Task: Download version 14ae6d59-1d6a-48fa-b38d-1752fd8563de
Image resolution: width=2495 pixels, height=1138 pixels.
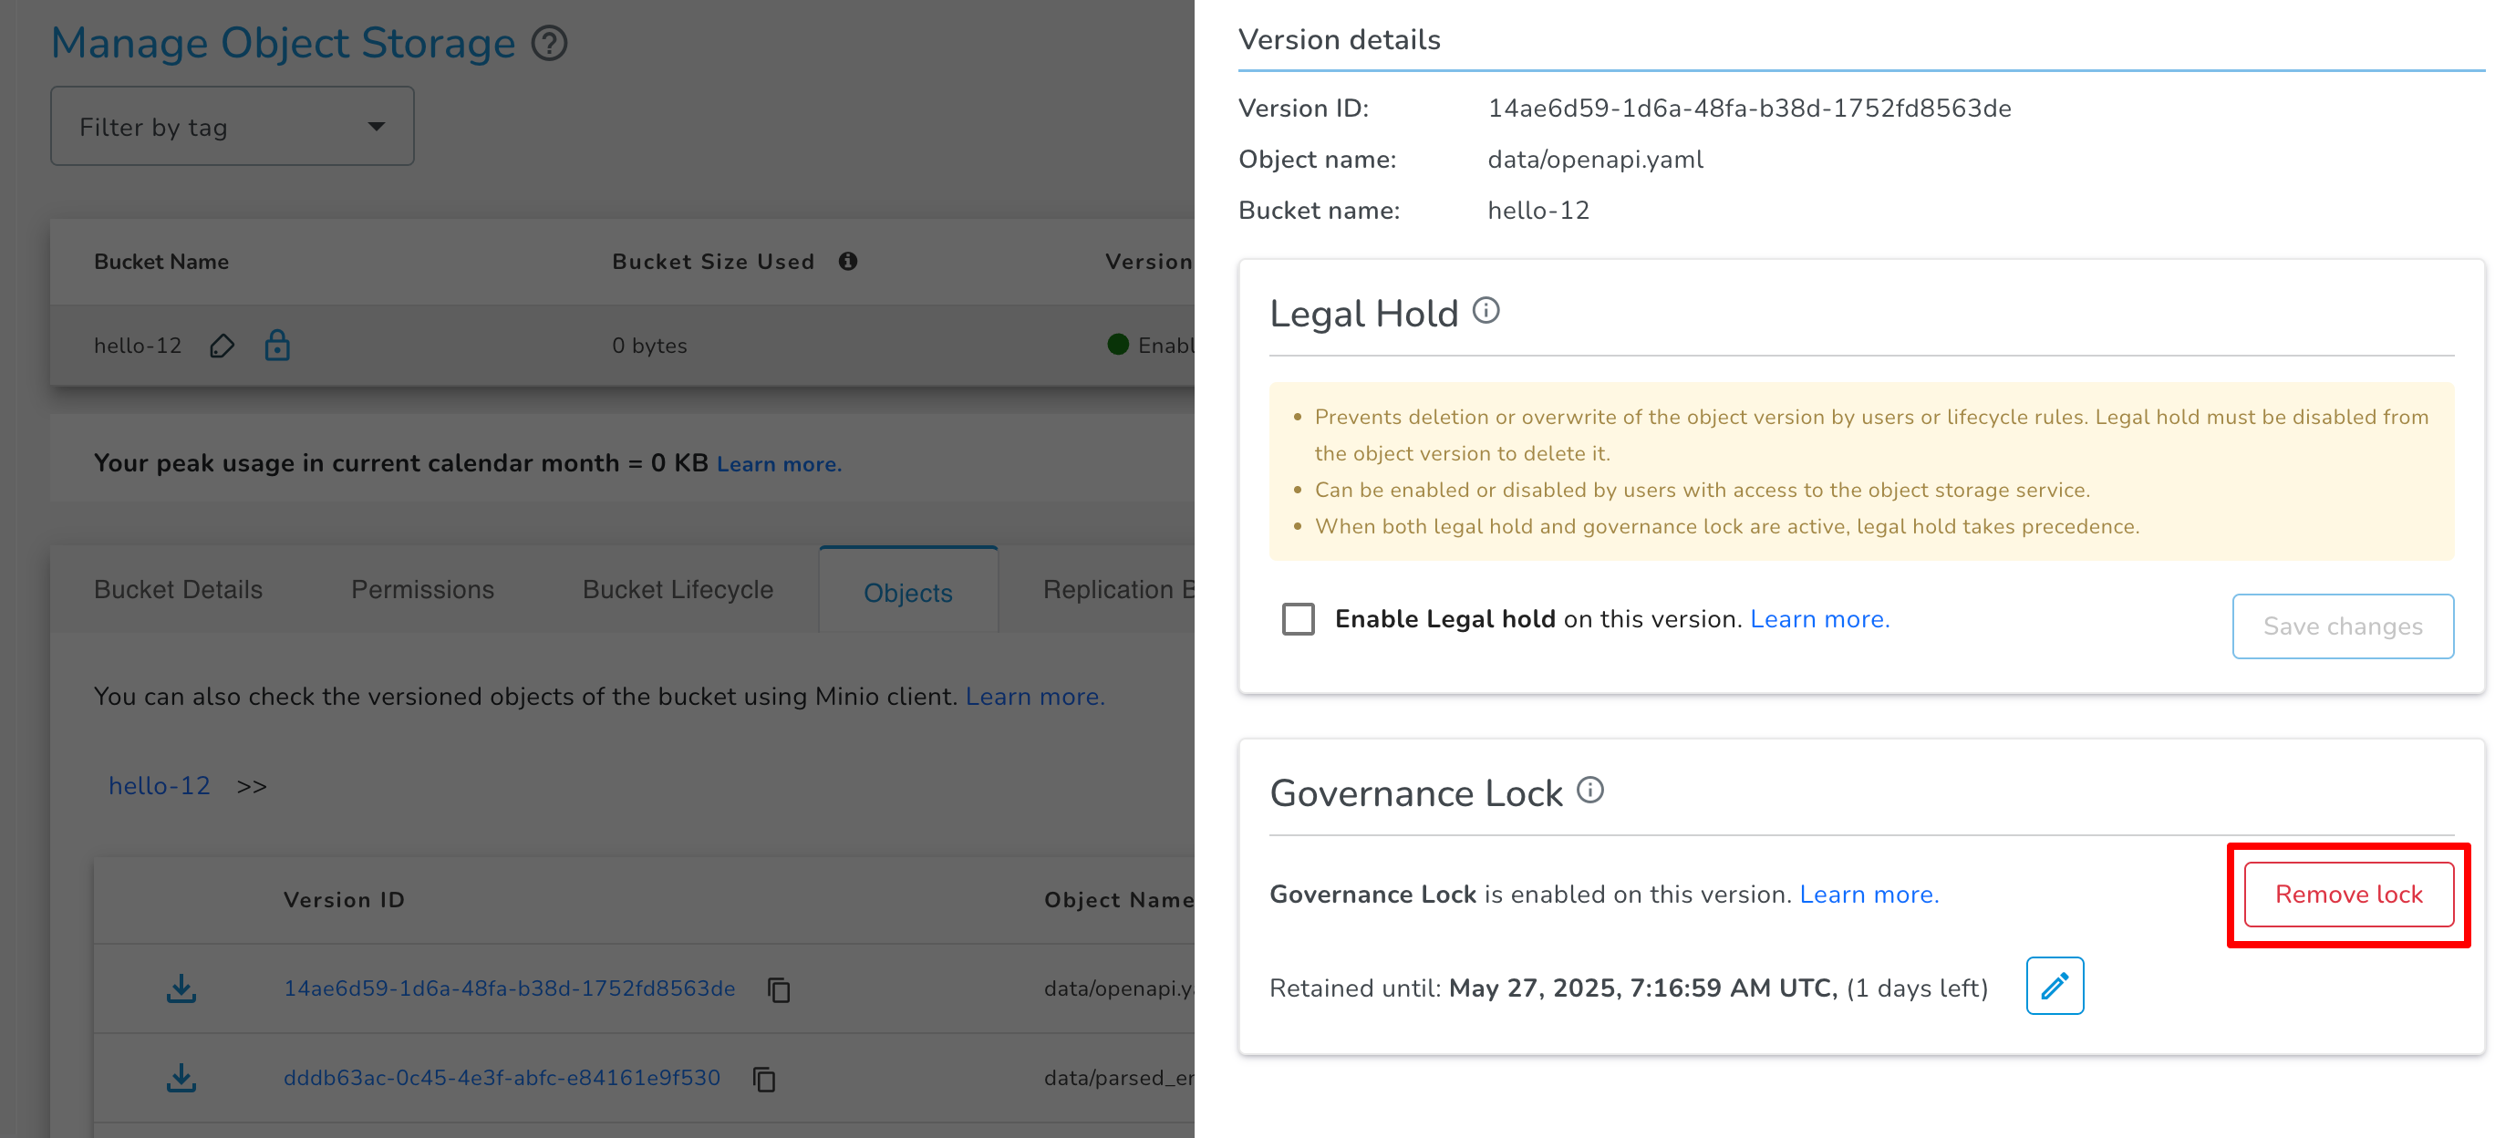Action: (181, 988)
